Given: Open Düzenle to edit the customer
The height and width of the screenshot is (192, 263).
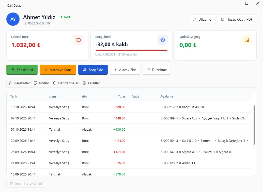Looking at the screenshot, I should pos(202,19).
